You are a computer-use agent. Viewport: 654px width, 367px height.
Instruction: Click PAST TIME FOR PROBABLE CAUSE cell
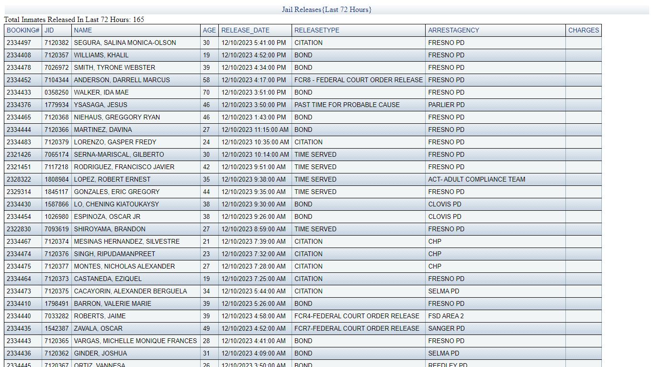pyautogui.click(x=347, y=105)
